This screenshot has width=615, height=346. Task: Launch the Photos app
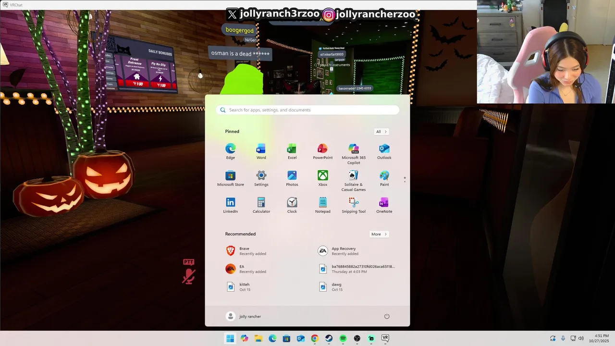click(x=292, y=178)
